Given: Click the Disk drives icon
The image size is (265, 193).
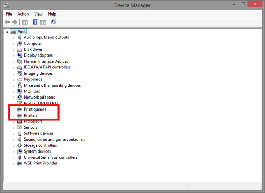Looking at the screenshot, I should pyautogui.click(x=20, y=50).
